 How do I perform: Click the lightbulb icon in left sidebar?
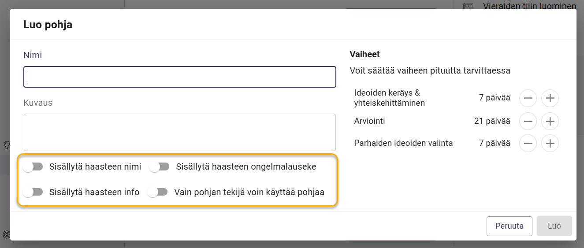coord(7,145)
